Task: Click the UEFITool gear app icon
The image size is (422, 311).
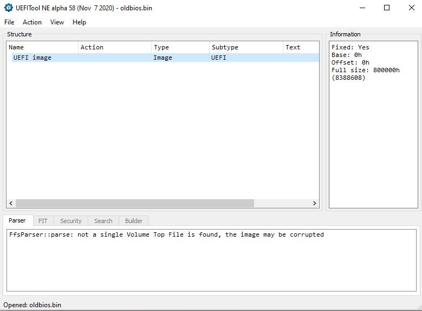Action: (x=8, y=8)
